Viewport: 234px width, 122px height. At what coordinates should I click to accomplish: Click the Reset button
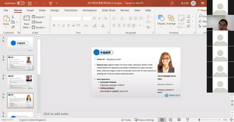click(x=37, y=22)
